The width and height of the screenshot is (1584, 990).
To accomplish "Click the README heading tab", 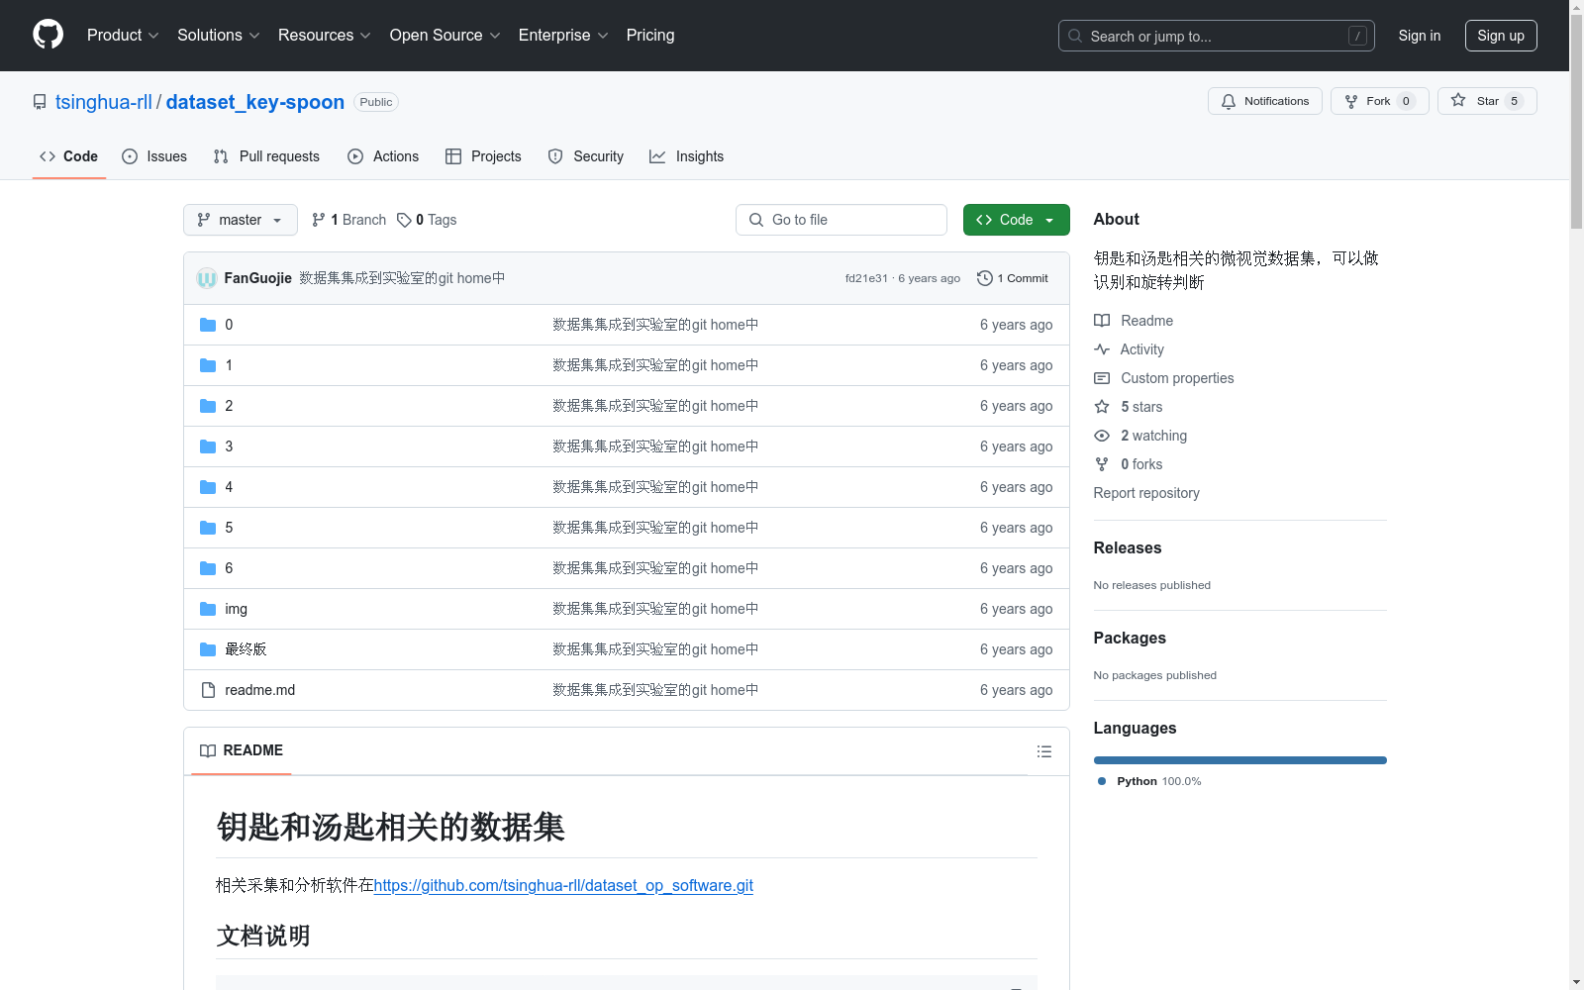I will pyautogui.click(x=242, y=750).
